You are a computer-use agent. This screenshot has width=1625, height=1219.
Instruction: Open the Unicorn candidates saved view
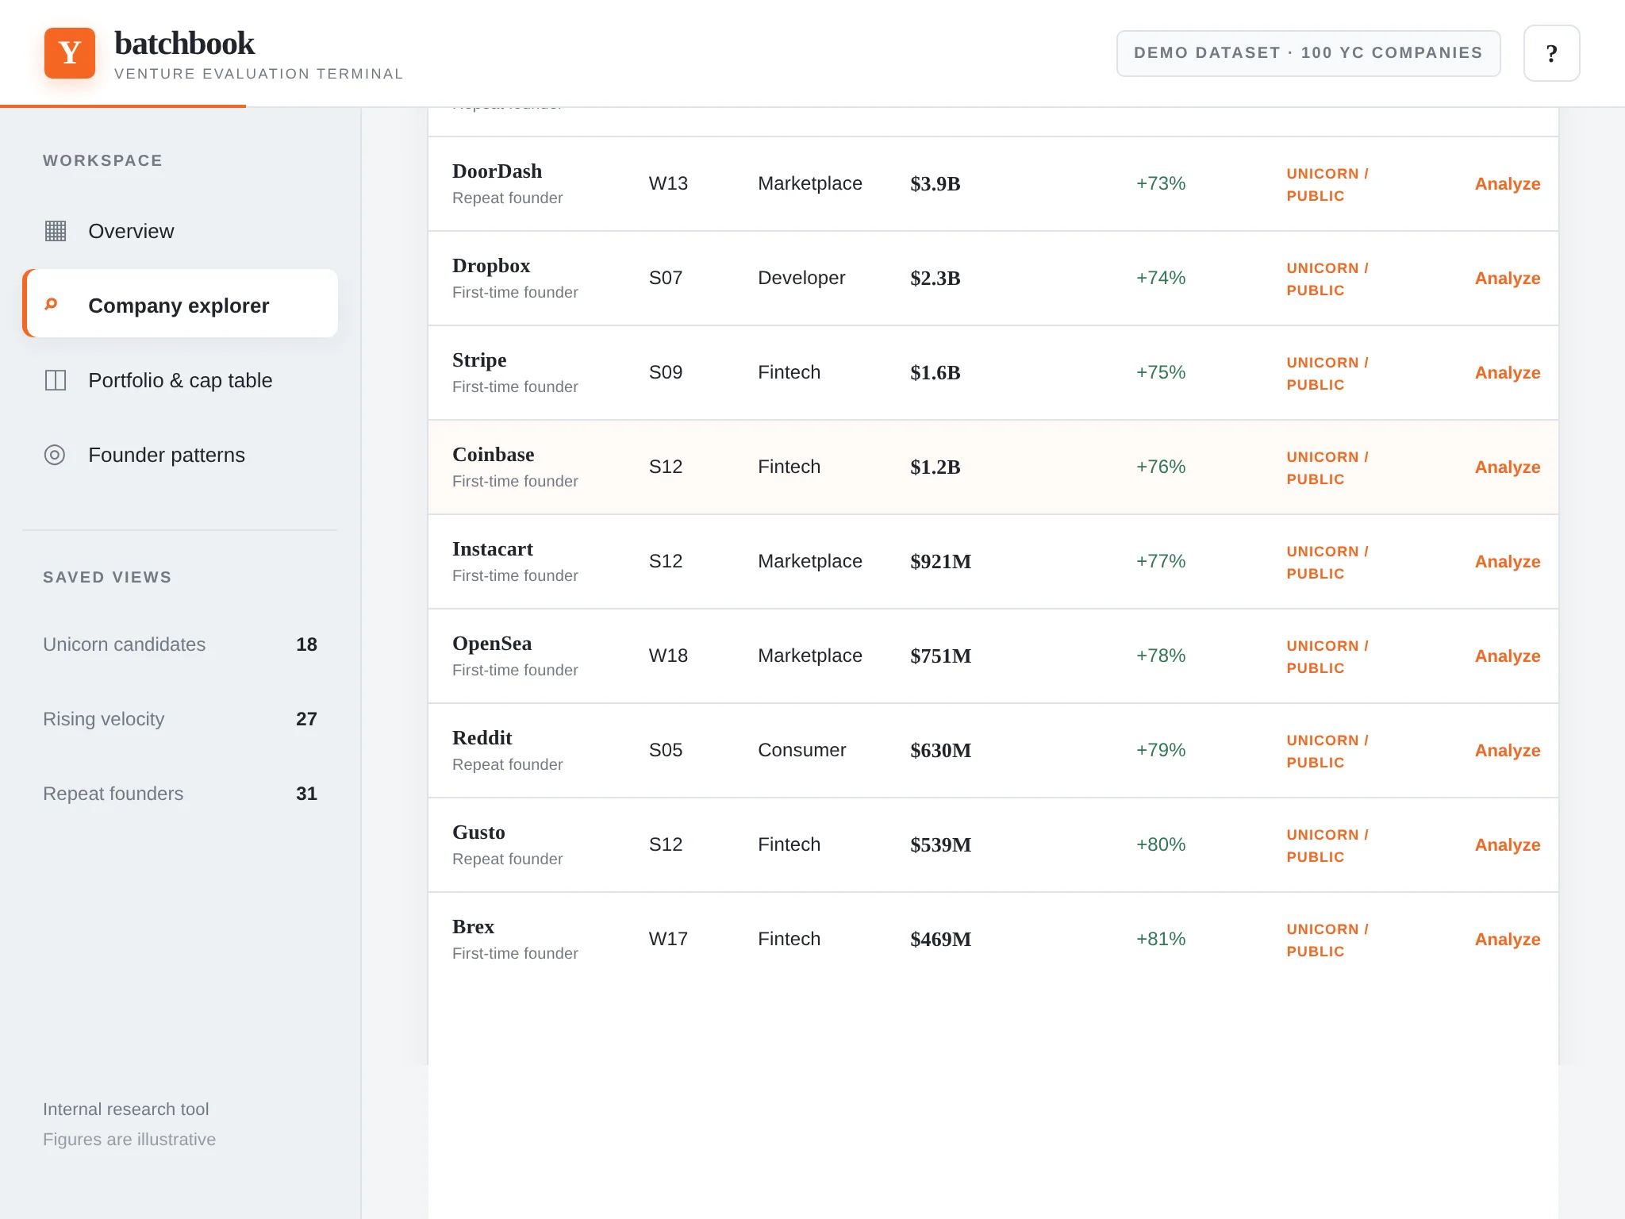(x=180, y=644)
